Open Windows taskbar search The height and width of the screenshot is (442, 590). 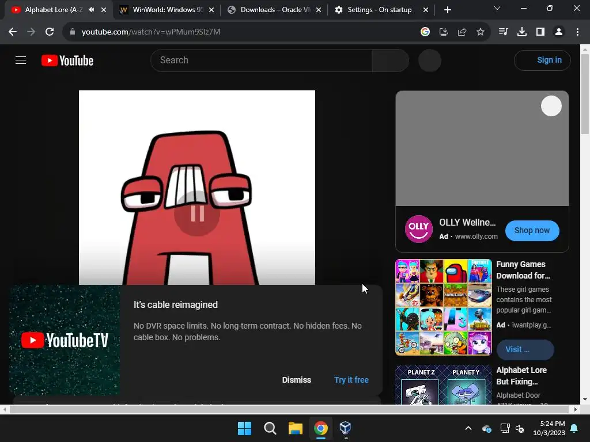coord(270,428)
